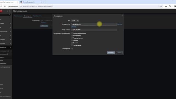
Task: Click the 'Когда активен' time period field
Action: click(x=94, y=30)
